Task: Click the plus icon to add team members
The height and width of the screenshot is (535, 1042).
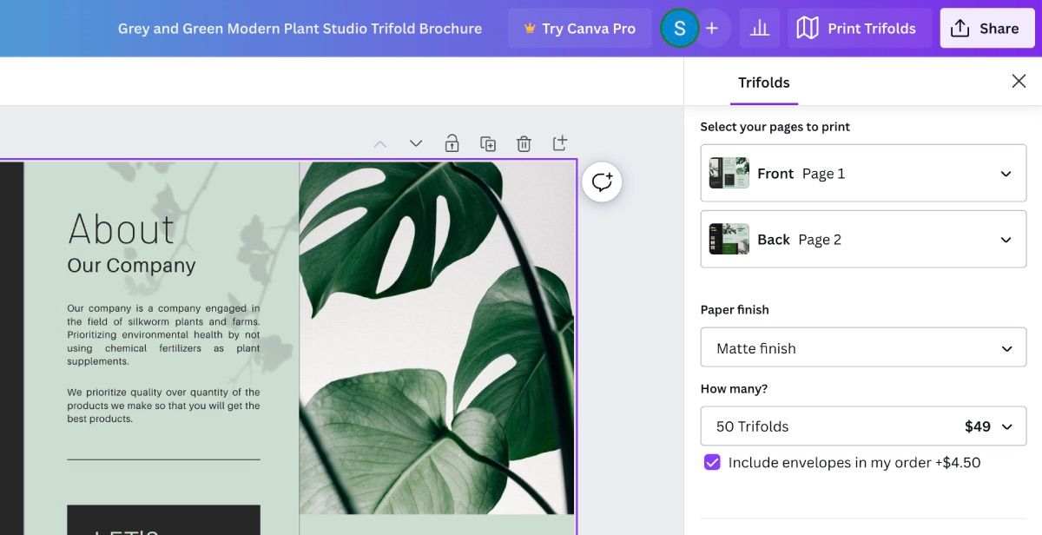Action: pos(711,28)
